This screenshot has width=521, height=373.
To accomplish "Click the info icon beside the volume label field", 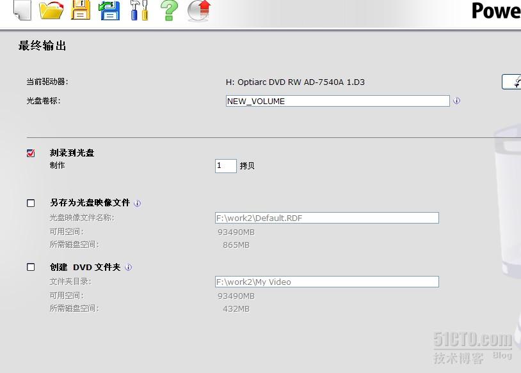I will [x=456, y=100].
